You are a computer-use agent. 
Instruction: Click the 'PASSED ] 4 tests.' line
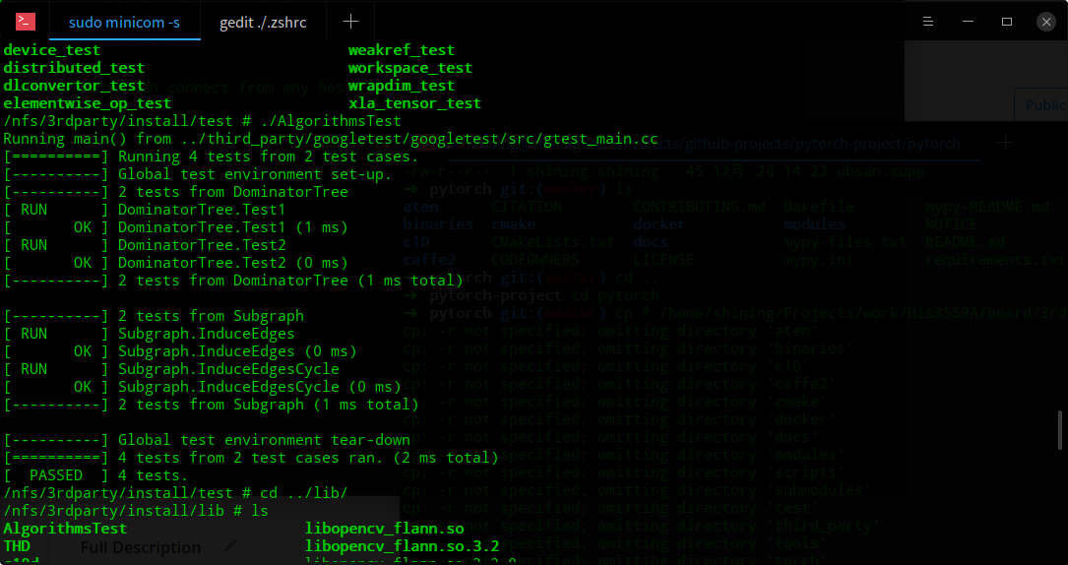point(96,475)
